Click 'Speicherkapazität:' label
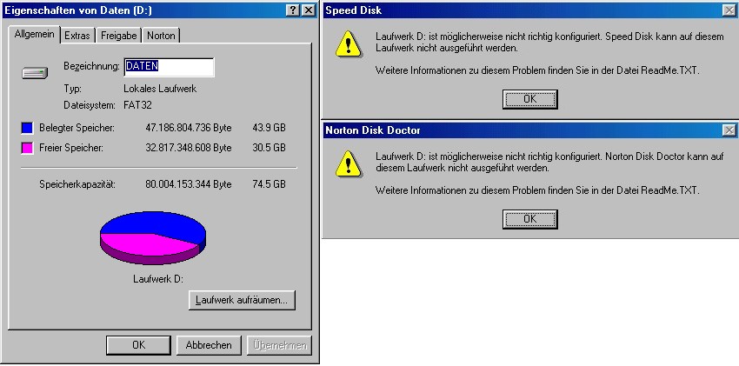 coord(77,184)
